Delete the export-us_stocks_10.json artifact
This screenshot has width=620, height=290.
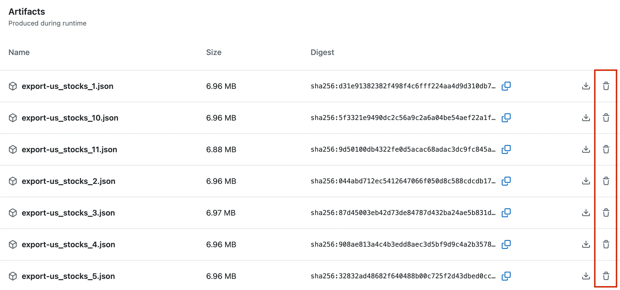tap(606, 118)
